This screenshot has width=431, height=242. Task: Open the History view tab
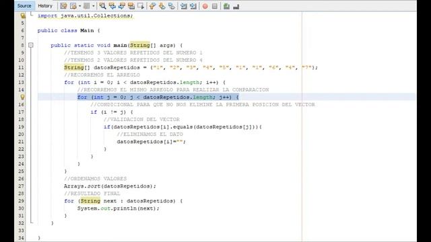(45, 6)
